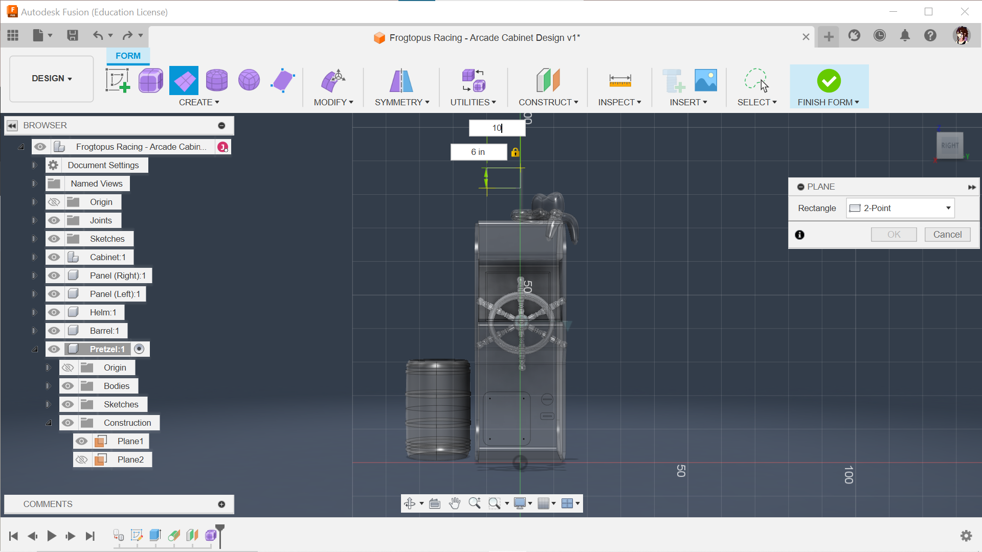Image resolution: width=982 pixels, height=552 pixels.
Task: Click the width input field showing 10
Action: coord(497,128)
